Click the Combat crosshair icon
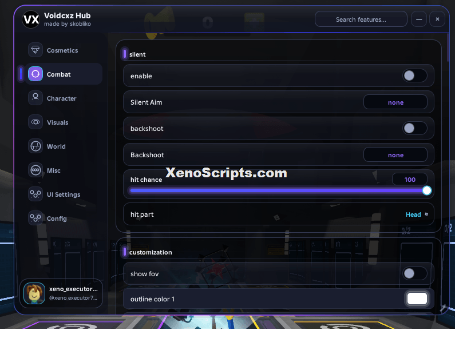455x346 pixels. pyautogui.click(x=35, y=74)
